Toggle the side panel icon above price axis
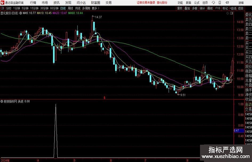The height and width of the screenshot is (162, 252). point(231,13)
